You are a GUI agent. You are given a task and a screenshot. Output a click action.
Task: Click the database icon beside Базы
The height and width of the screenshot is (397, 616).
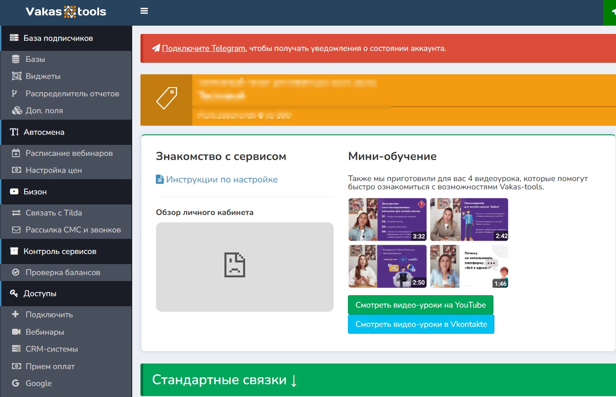(x=16, y=59)
